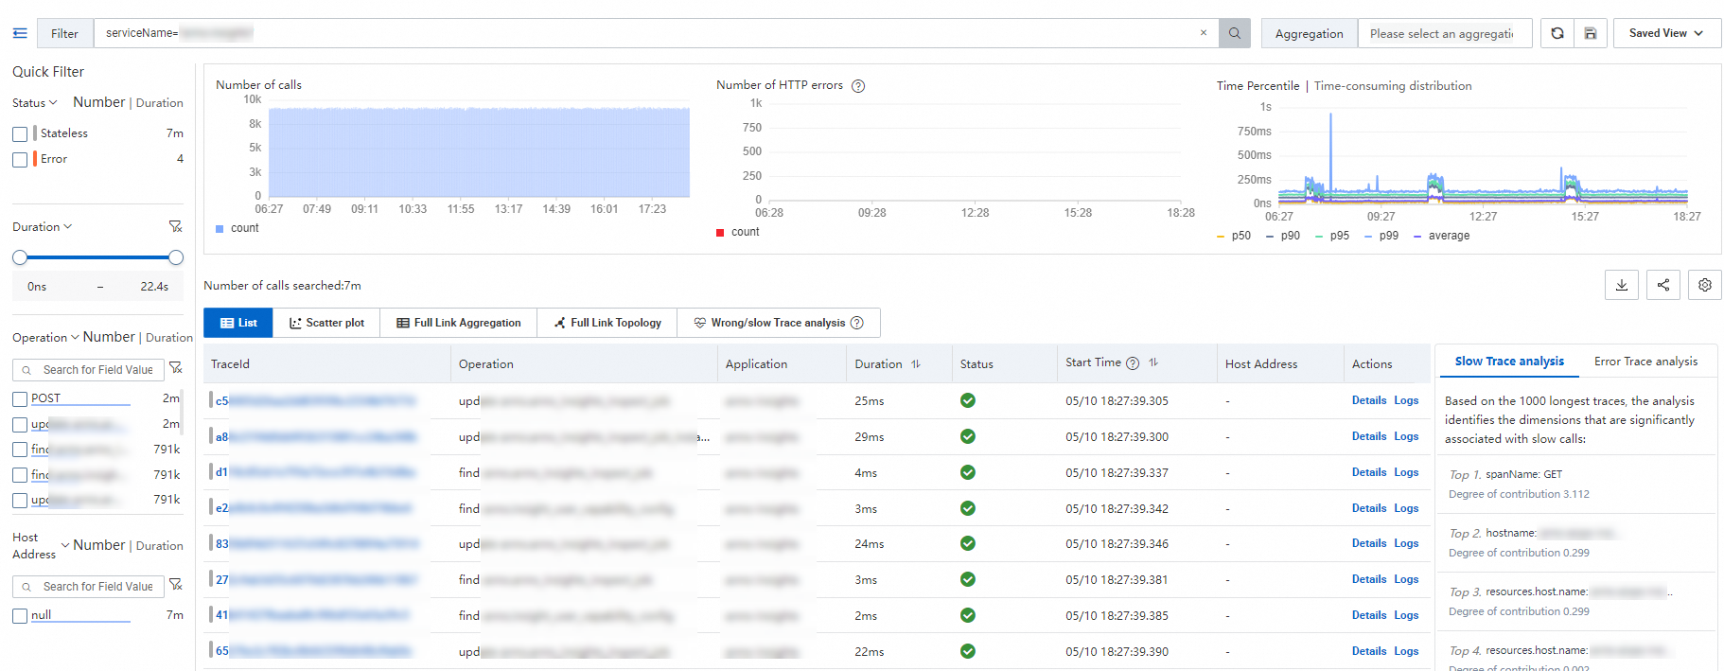The height and width of the screenshot is (671, 1724).
Task: Switch Operation filter to Duration view
Action: coord(169,338)
